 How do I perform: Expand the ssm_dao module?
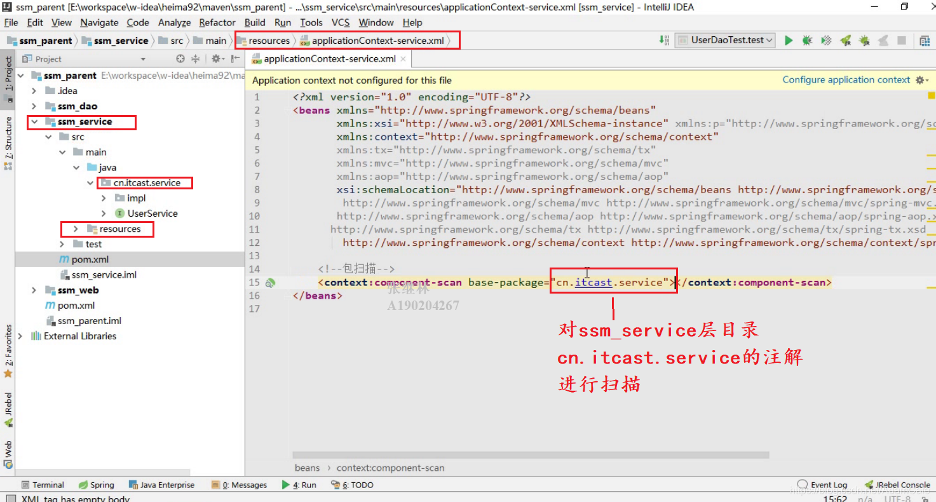point(34,106)
